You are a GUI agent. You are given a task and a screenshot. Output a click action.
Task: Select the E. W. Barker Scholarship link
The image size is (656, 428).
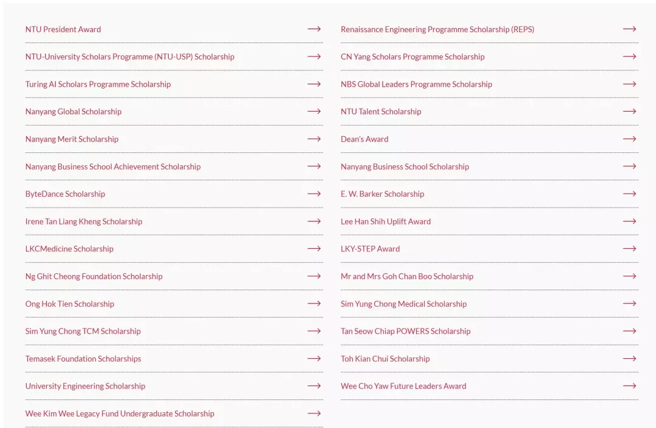pos(383,194)
